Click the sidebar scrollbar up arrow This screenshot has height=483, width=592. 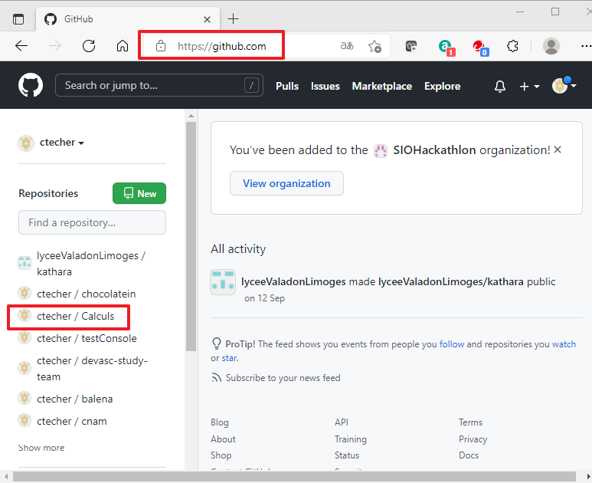[x=191, y=116]
